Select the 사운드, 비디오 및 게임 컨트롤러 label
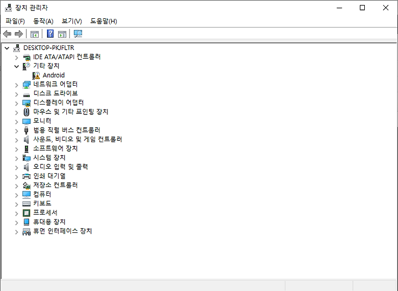The height and width of the screenshot is (291, 398). click(78, 139)
